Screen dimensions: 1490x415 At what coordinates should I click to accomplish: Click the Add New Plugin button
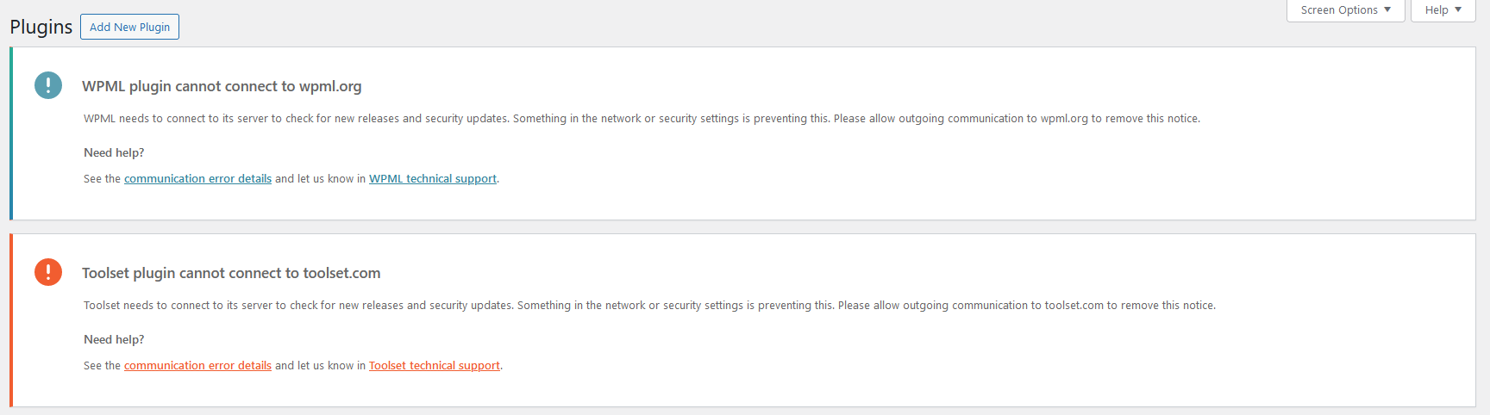[129, 27]
